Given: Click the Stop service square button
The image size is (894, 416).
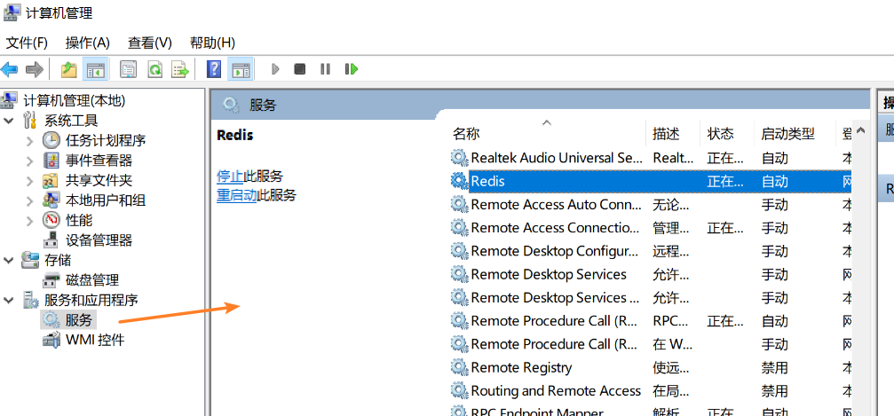Looking at the screenshot, I should [x=300, y=69].
